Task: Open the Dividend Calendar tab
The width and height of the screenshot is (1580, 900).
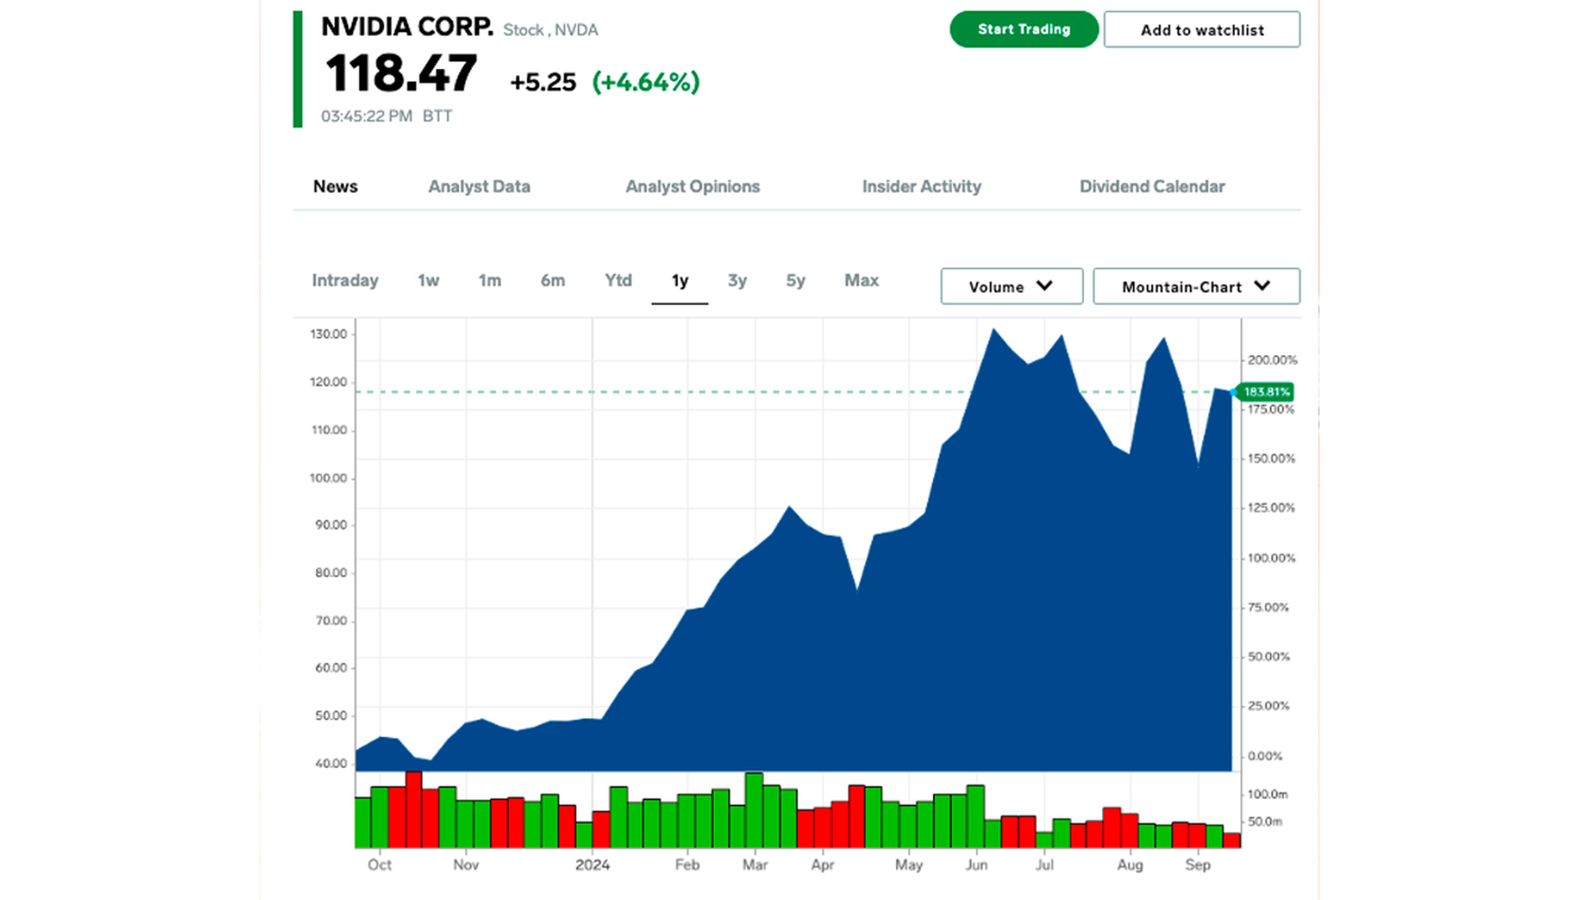Action: 1152,187
